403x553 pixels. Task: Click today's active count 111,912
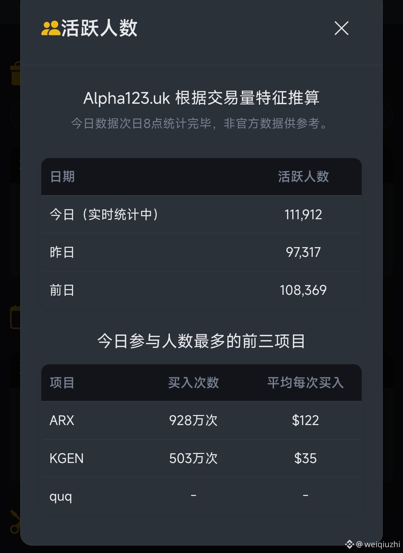click(303, 215)
